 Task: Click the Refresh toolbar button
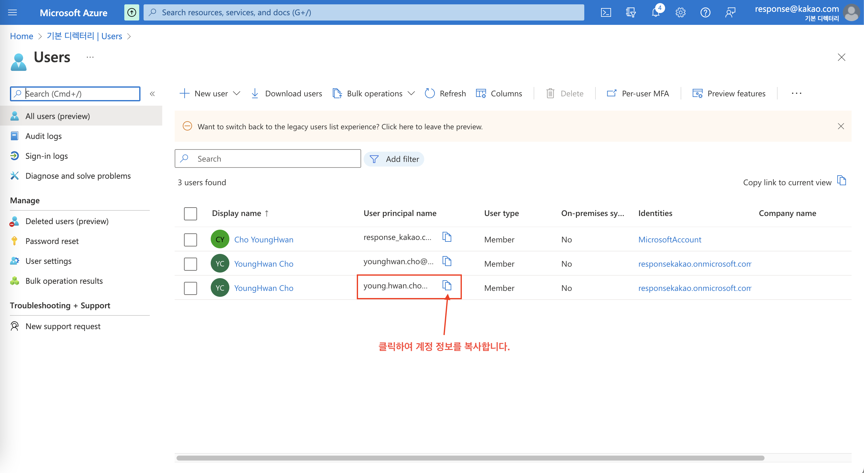click(445, 94)
